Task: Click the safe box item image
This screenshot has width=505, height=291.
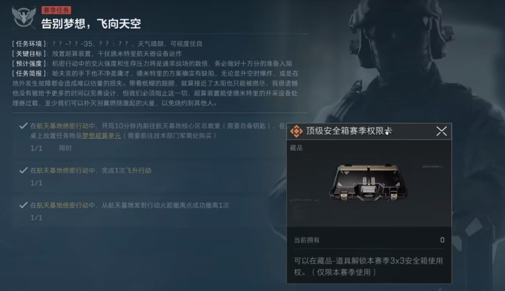Action: (368, 182)
